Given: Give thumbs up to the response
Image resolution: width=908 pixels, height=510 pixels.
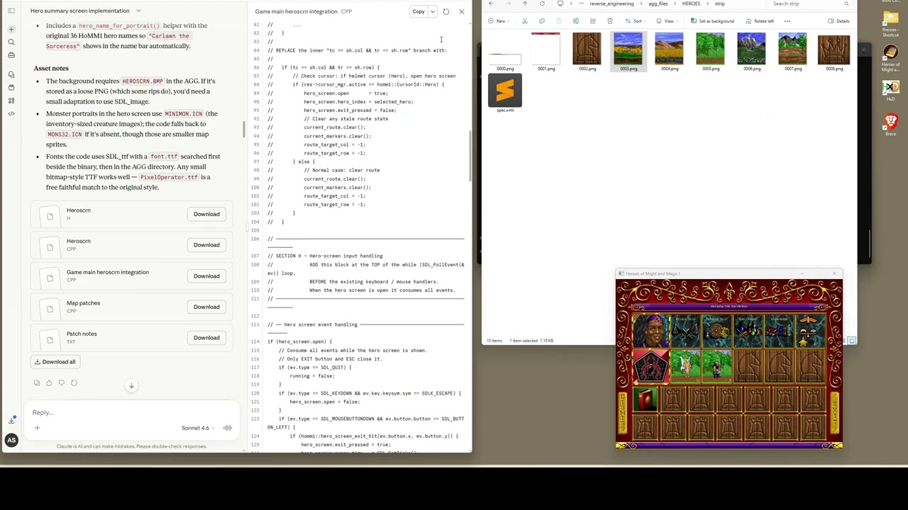Looking at the screenshot, I should point(49,383).
